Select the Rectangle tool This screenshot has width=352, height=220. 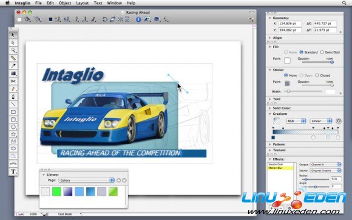click(13, 112)
